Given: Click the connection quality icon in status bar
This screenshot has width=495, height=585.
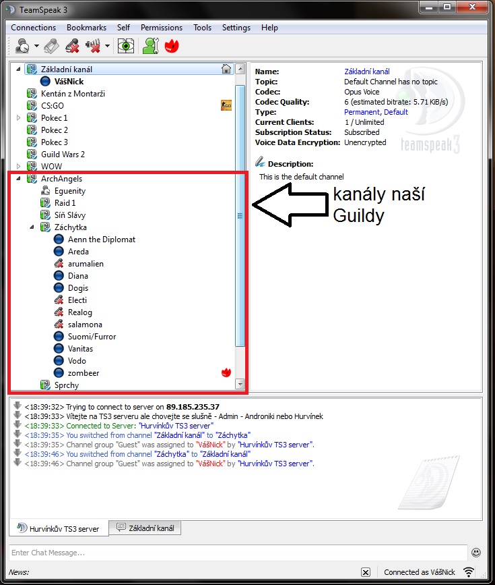Looking at the screenshot, I should [469, 572].
